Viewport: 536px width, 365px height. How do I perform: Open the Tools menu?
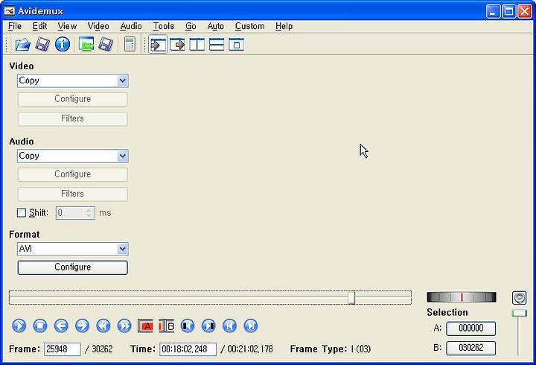(163, 26)
